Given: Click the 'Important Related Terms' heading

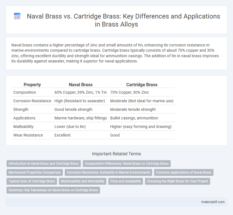Looking at the screenshot, I should [116, 154].
